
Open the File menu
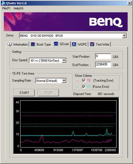(6, 8)
